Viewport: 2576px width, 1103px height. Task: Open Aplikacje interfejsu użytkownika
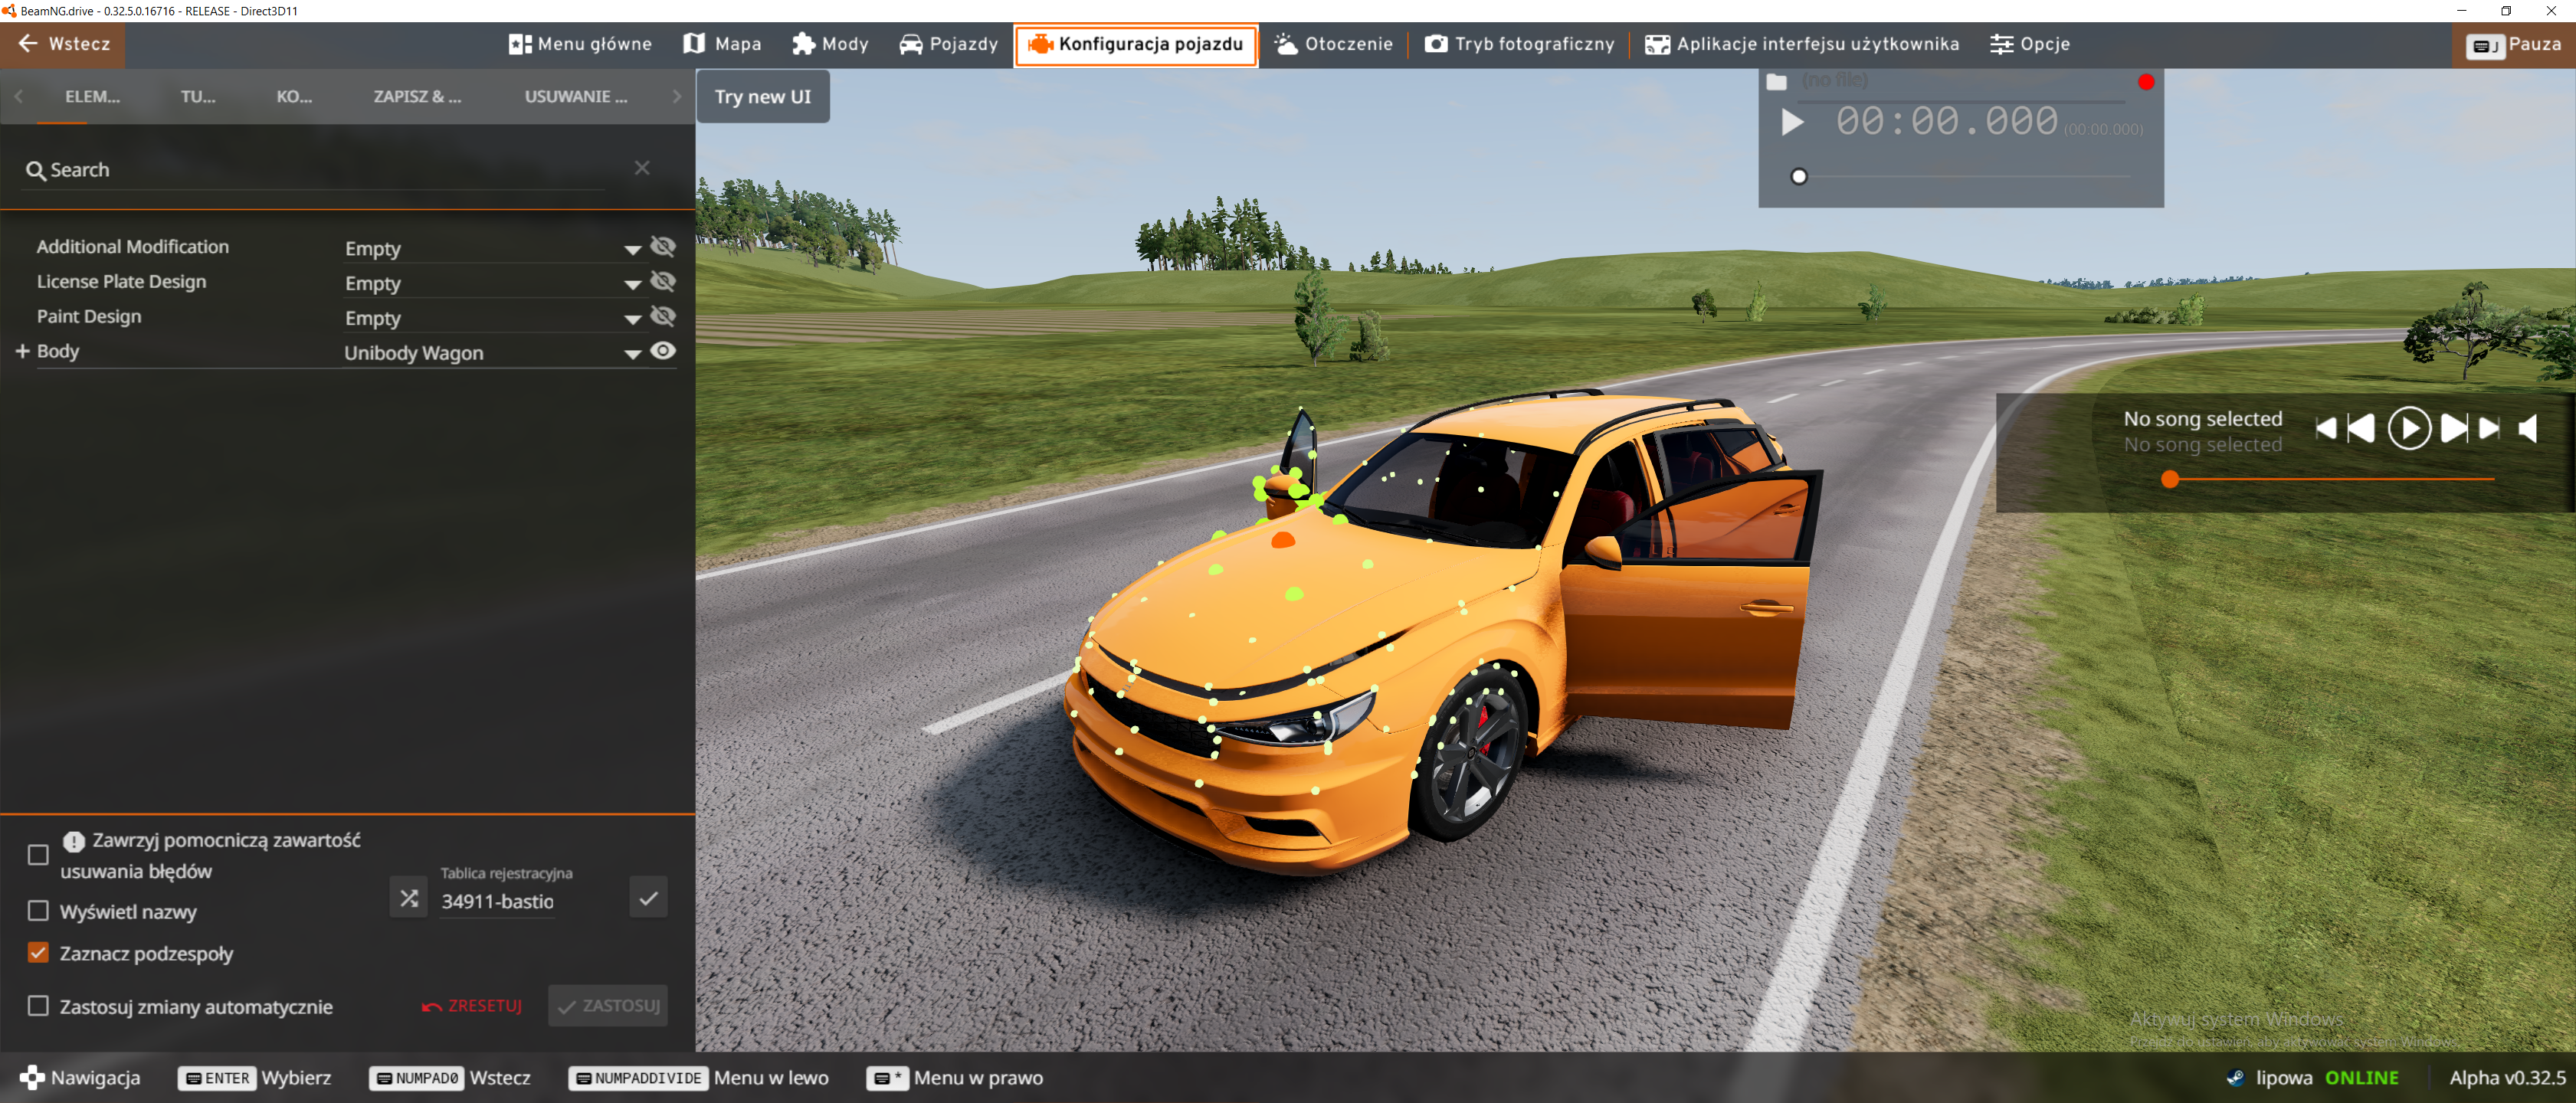[x=1802, y=44]
